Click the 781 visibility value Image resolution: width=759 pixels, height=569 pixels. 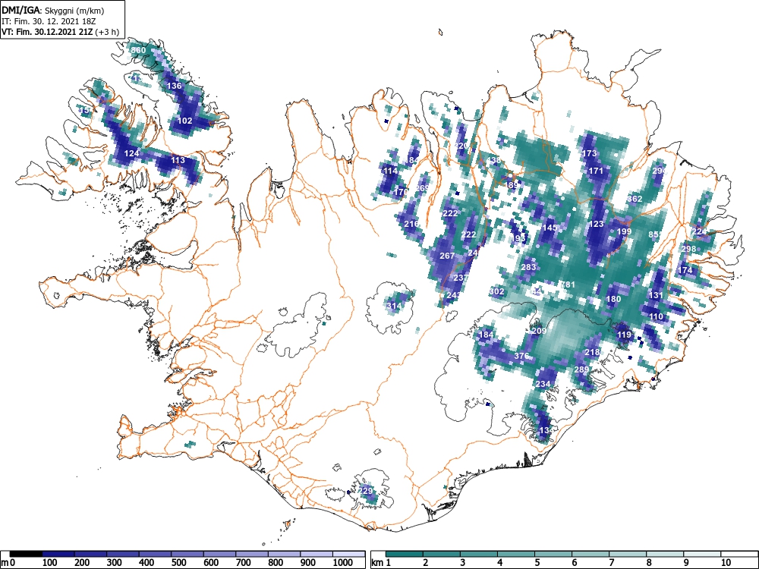click(x=567, y=284)
